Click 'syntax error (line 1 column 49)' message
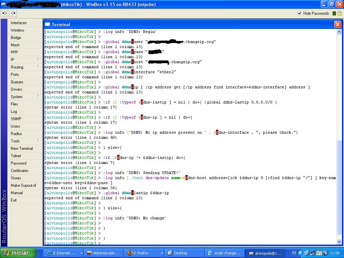The width and height of the screenshot is (344, 258). (81, 137)
